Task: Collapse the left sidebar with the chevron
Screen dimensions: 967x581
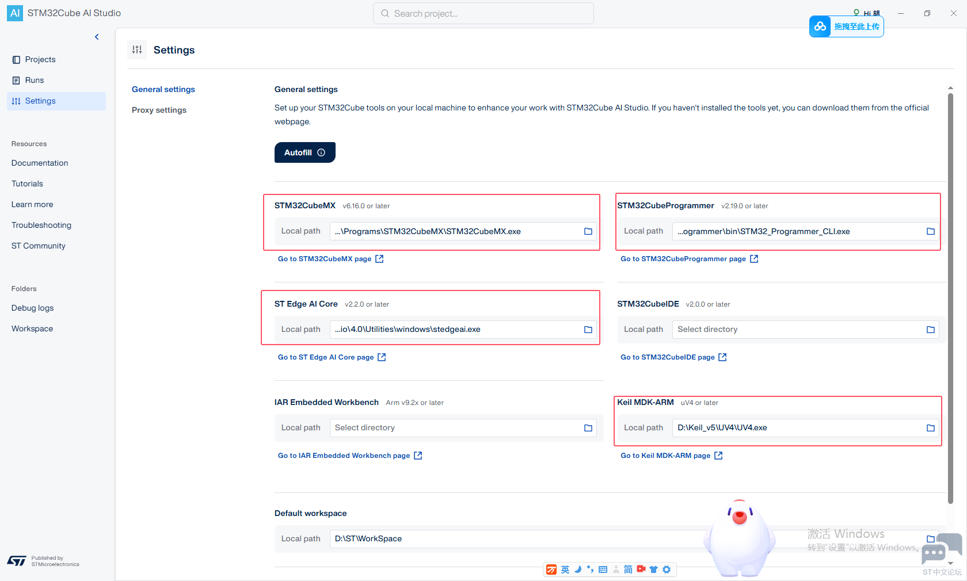Action: click(x=97, y=37)
